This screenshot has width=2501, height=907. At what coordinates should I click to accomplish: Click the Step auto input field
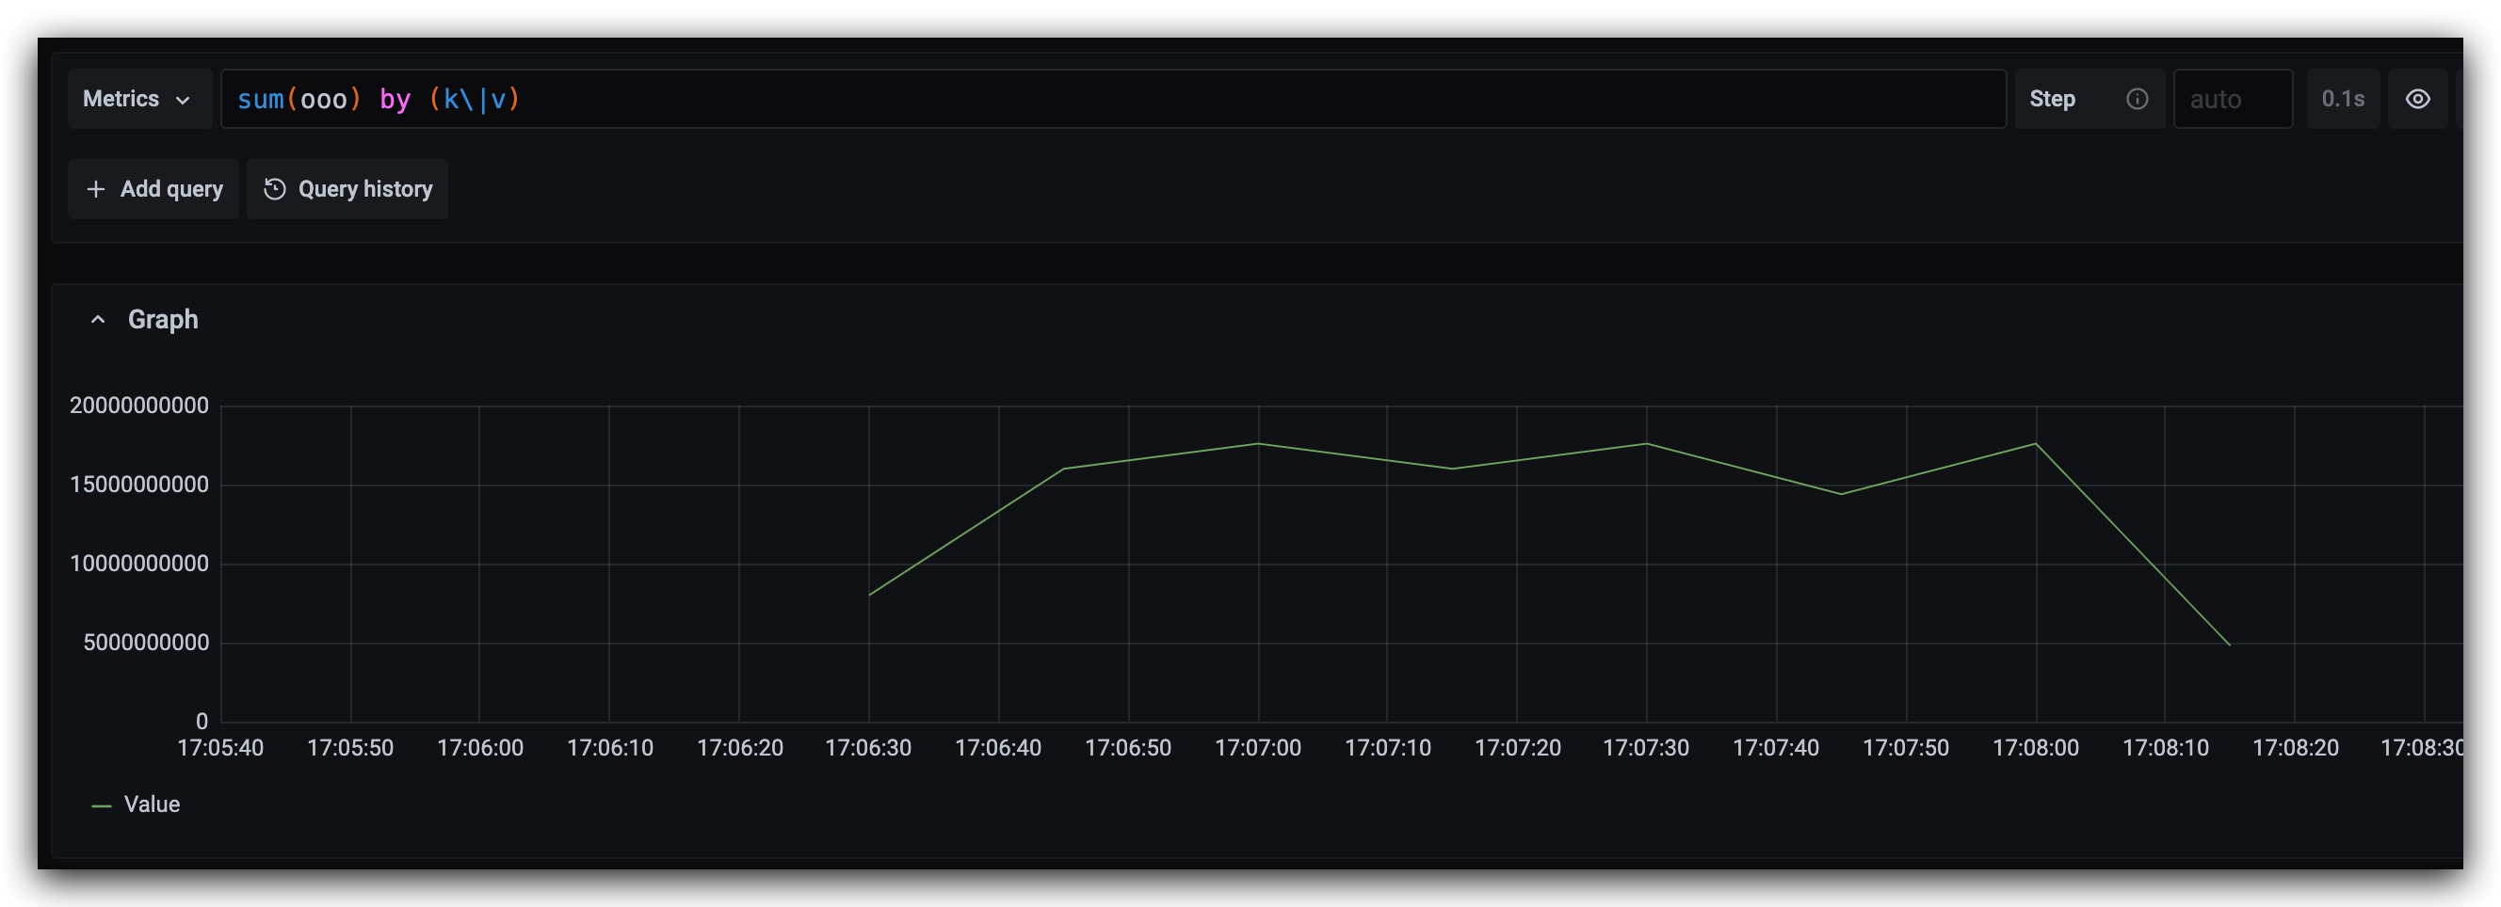[x=2233, y=99]
